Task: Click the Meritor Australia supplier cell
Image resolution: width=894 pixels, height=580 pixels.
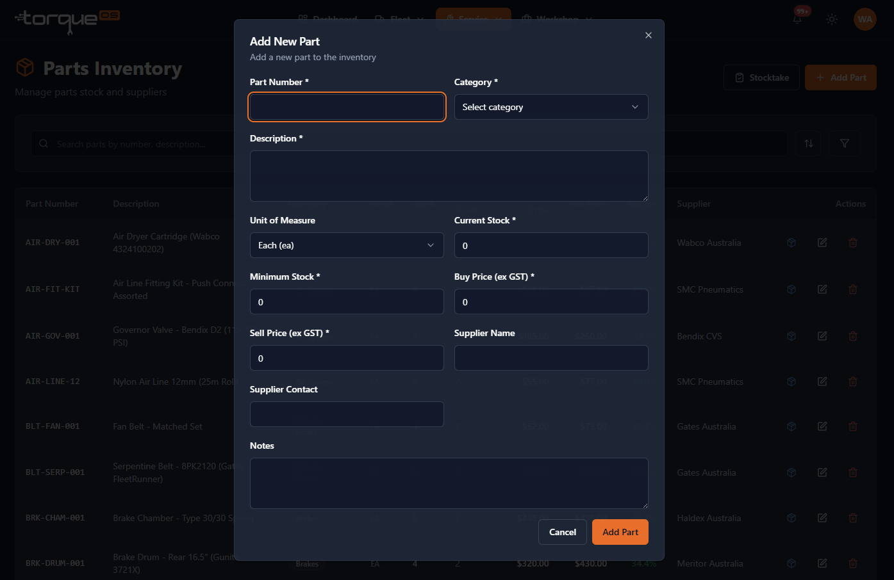Action: [x=710, y=563]
